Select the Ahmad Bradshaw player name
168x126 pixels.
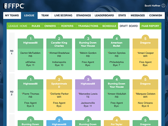[59, 53]
